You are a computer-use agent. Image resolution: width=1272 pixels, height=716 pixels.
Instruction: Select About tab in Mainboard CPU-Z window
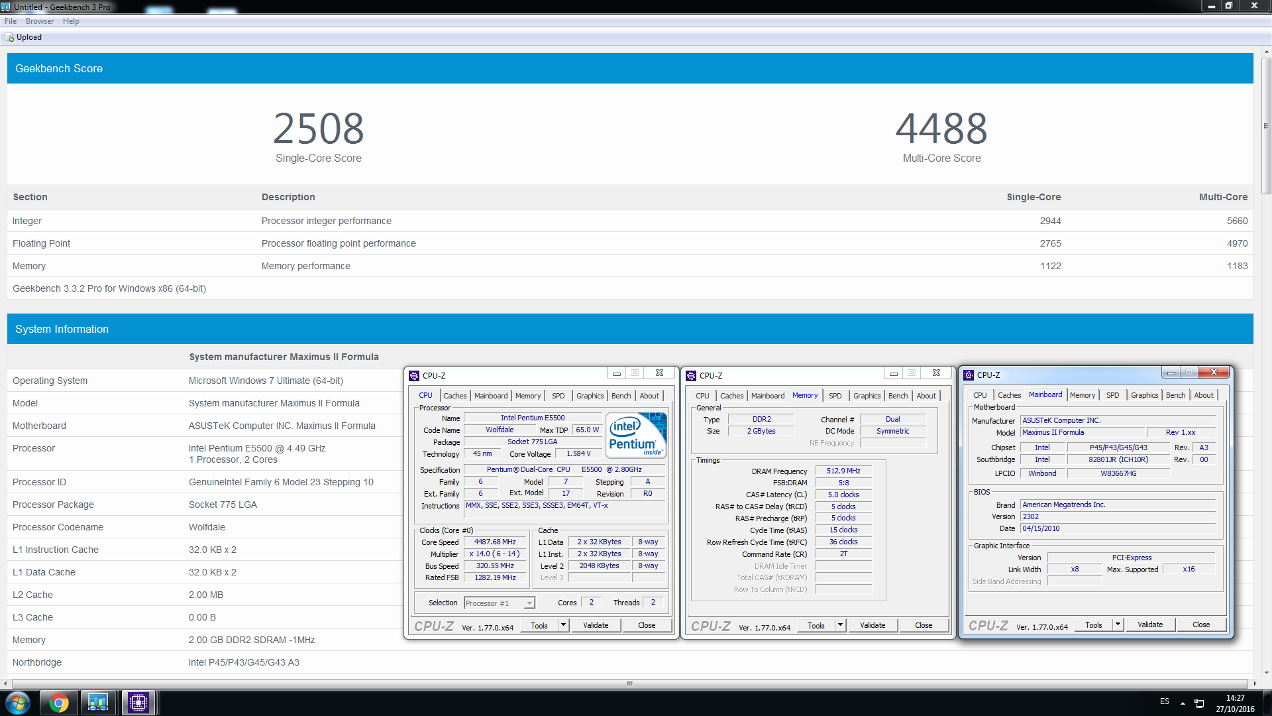pyautogui.click(x=1204, y=395)
